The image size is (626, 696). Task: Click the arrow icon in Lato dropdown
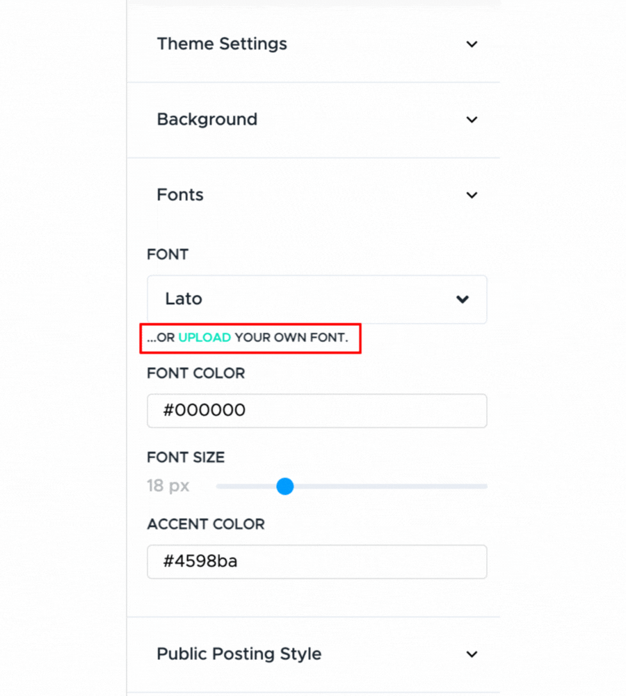click(462, 299)
